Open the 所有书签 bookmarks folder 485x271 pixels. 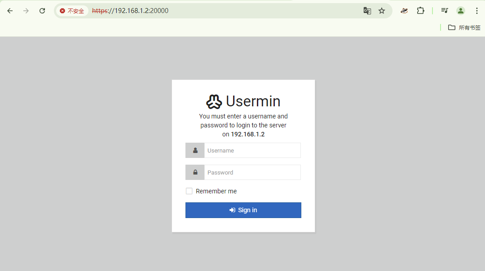click(464, 27)
